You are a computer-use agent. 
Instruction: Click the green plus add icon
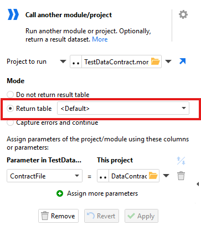(60, 193)
